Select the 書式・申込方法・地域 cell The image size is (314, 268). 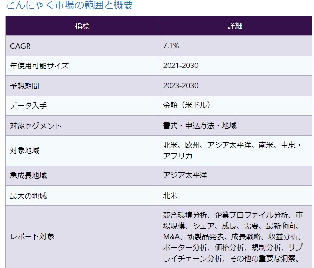click(x=200, y=126)
